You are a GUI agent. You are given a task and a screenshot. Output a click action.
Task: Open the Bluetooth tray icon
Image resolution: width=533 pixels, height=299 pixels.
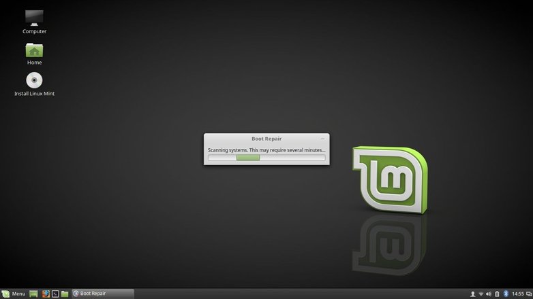click(x=506, y=294)
